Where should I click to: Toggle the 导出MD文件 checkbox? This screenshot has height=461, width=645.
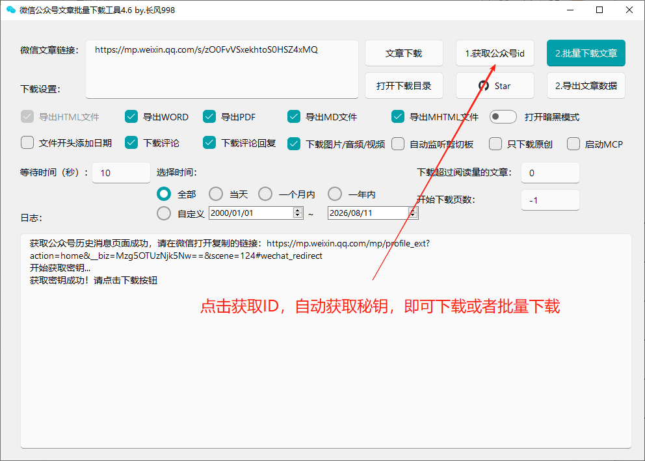[294, 117]
